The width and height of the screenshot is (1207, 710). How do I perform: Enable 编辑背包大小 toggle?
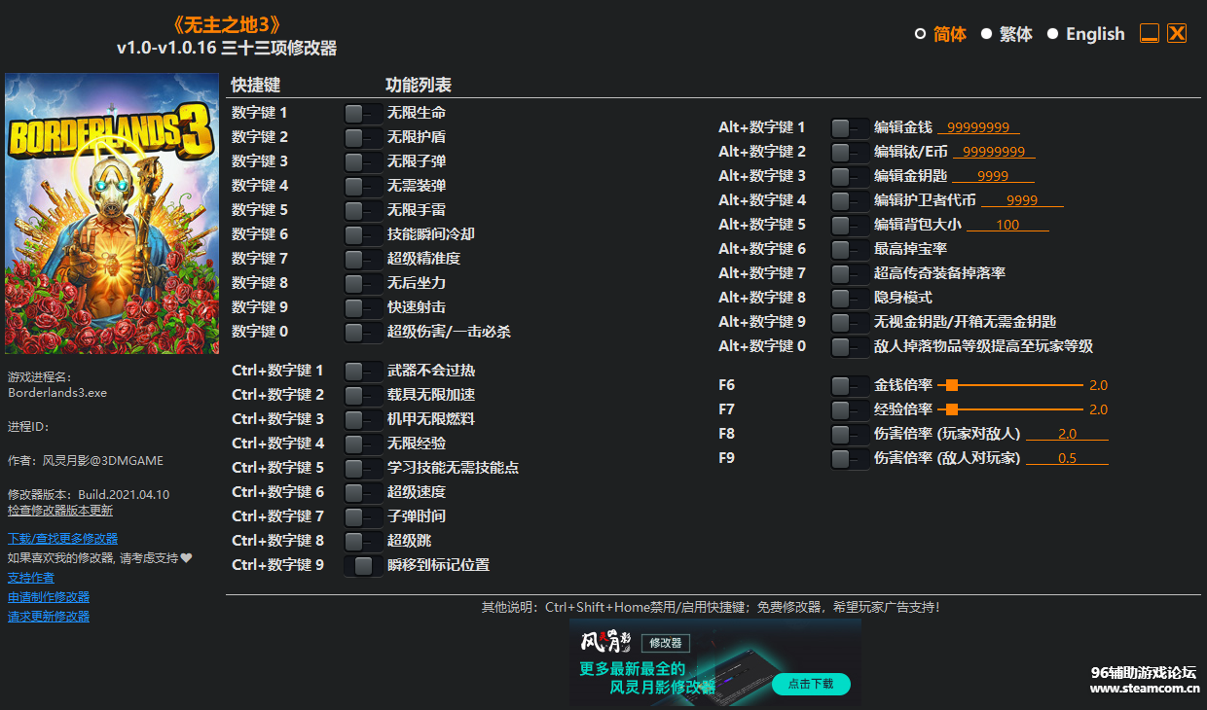(x=849, y=225)
